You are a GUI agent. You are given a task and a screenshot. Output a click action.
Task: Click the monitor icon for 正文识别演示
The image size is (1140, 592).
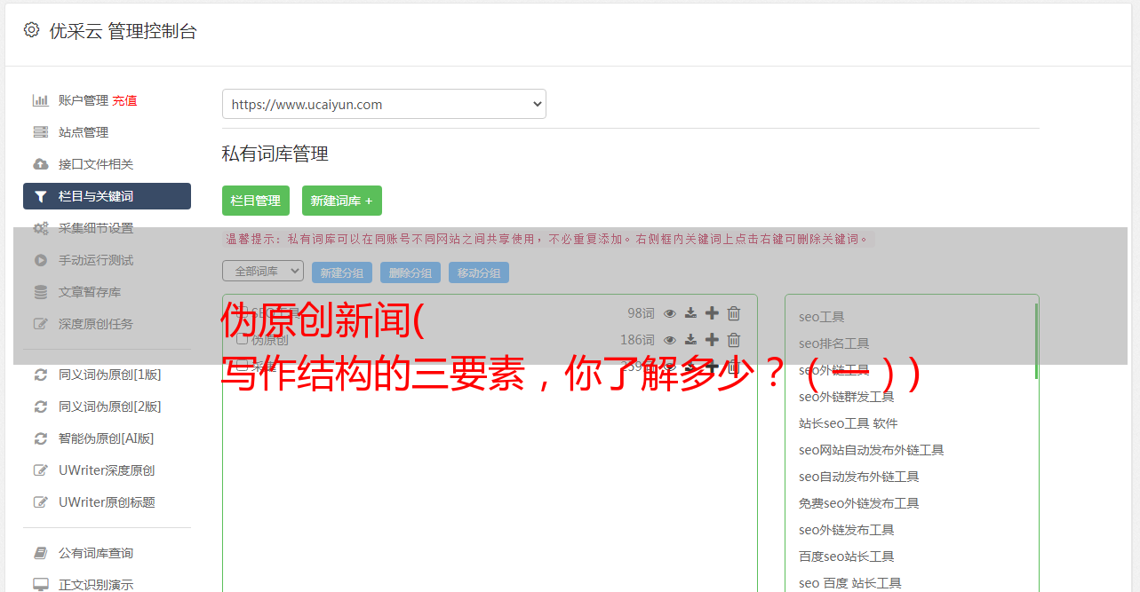40,585
